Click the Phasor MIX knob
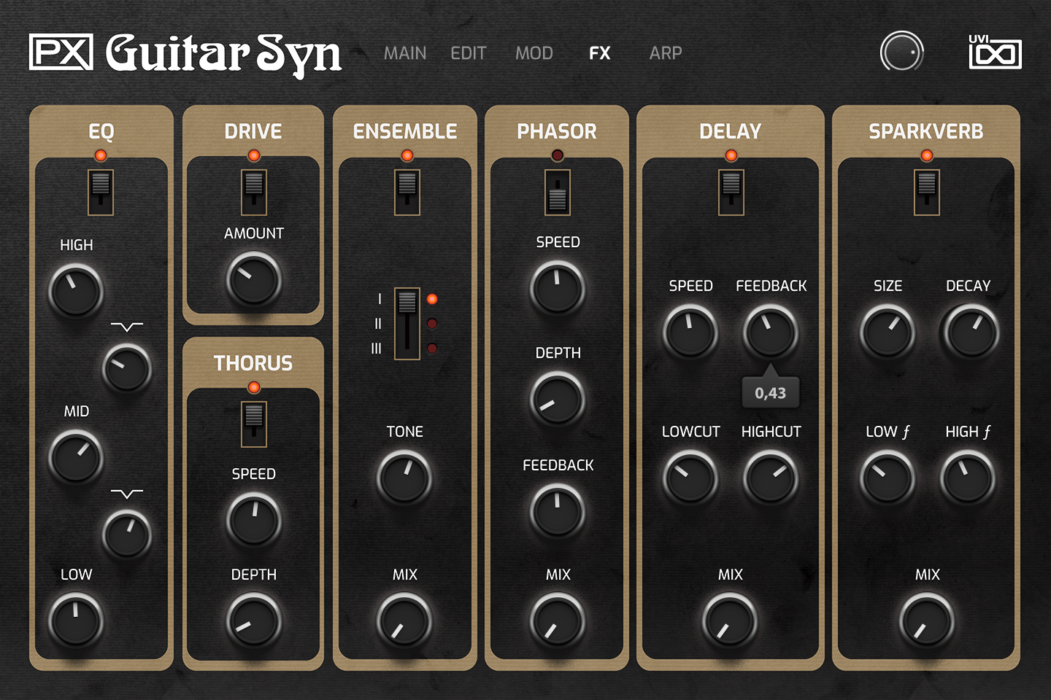Viewport: 1051px width, 700px height. click(x=558, y=621)
